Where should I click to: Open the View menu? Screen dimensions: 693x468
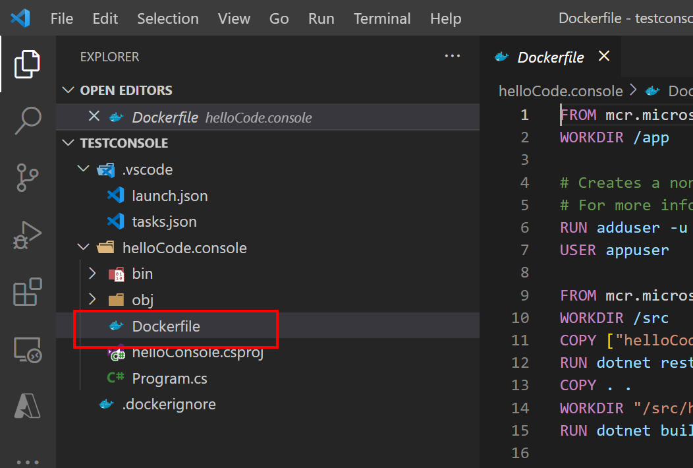tap(234, 18)
